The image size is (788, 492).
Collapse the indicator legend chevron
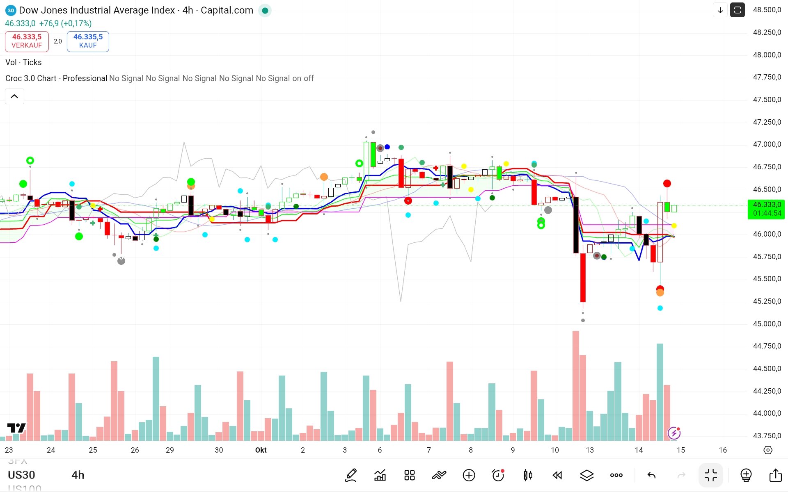coord(14,96)
